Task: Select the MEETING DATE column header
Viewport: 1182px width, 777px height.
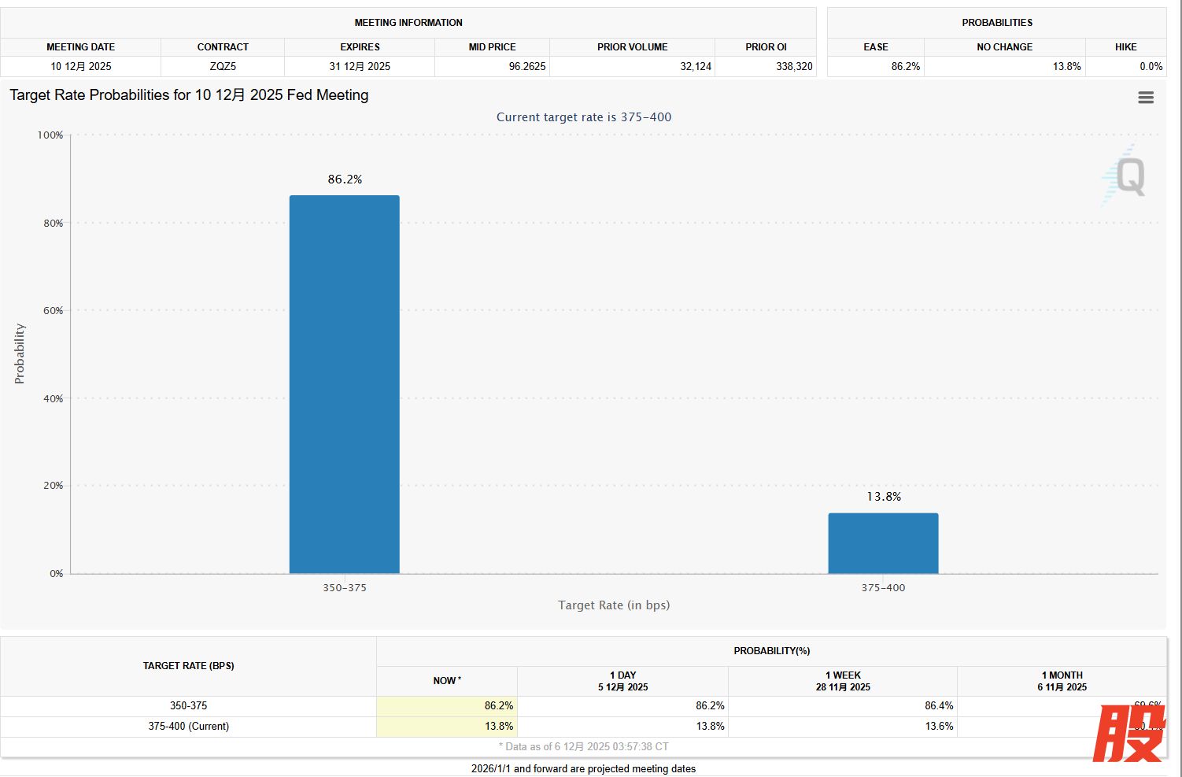Action: [80, 47]
